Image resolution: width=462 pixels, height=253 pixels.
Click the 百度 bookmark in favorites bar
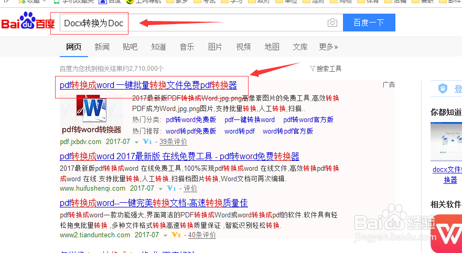click(110, 2)
